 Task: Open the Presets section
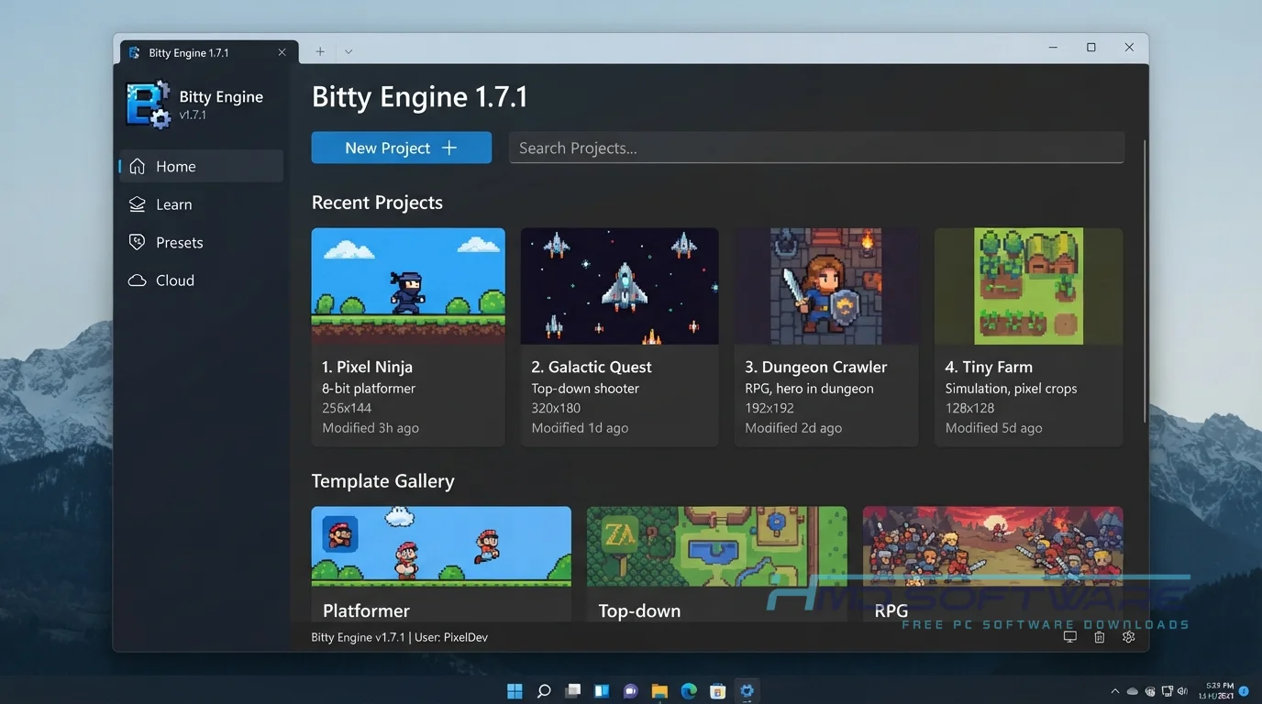tap(201, 242)
